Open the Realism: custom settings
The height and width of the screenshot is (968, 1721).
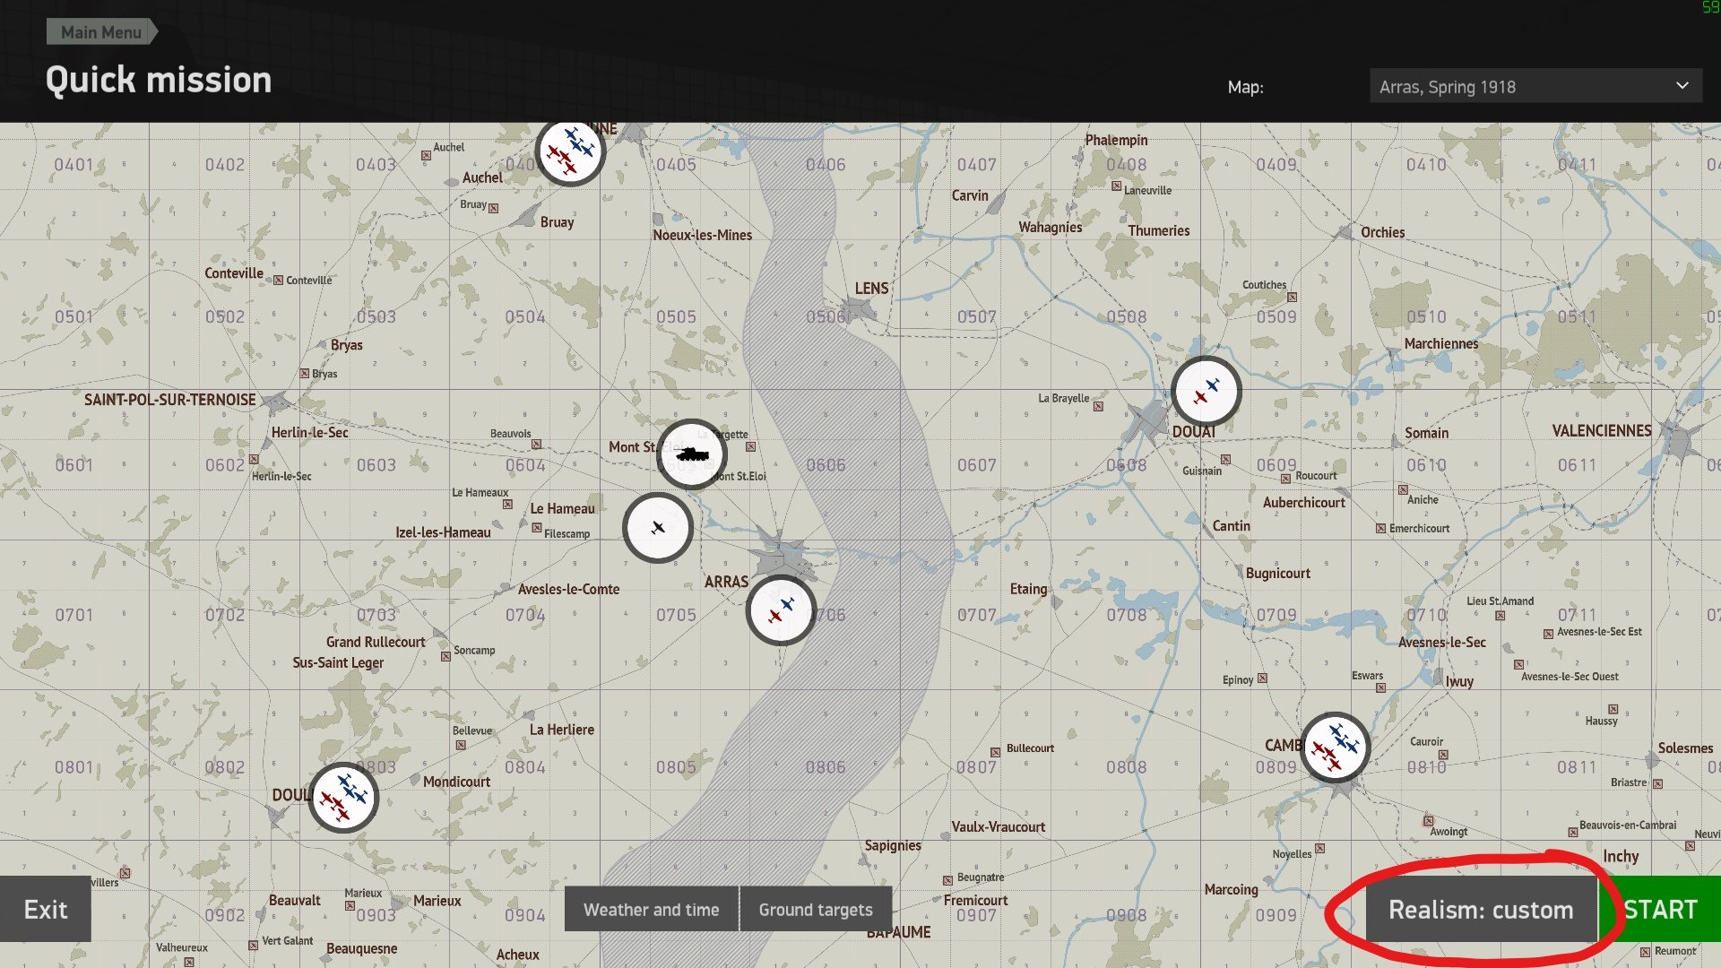point(1481,910)
